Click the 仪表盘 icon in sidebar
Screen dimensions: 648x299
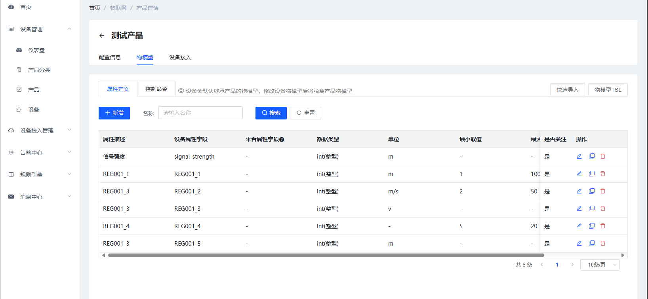19,50
